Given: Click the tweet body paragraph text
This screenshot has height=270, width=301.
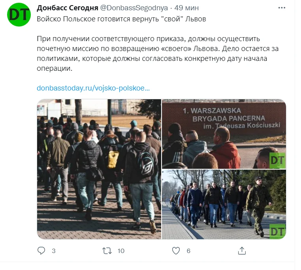Looking at the screenshot, I should [x=158, y=53].
